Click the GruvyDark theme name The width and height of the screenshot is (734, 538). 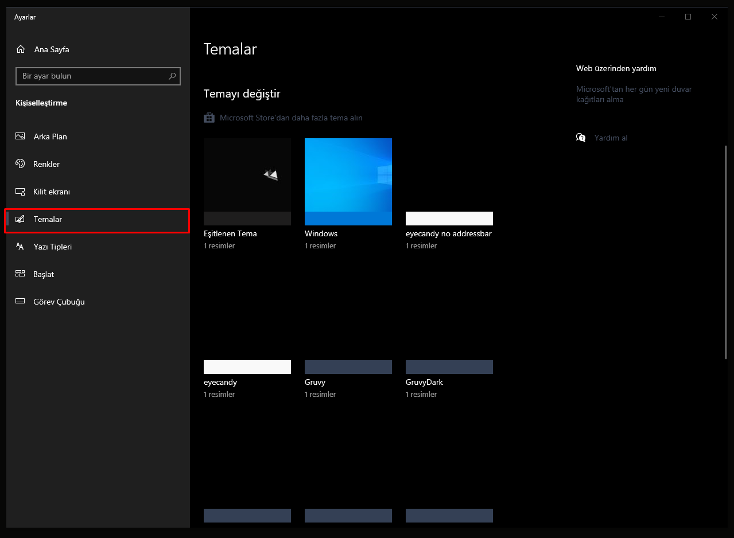(424, 382)
